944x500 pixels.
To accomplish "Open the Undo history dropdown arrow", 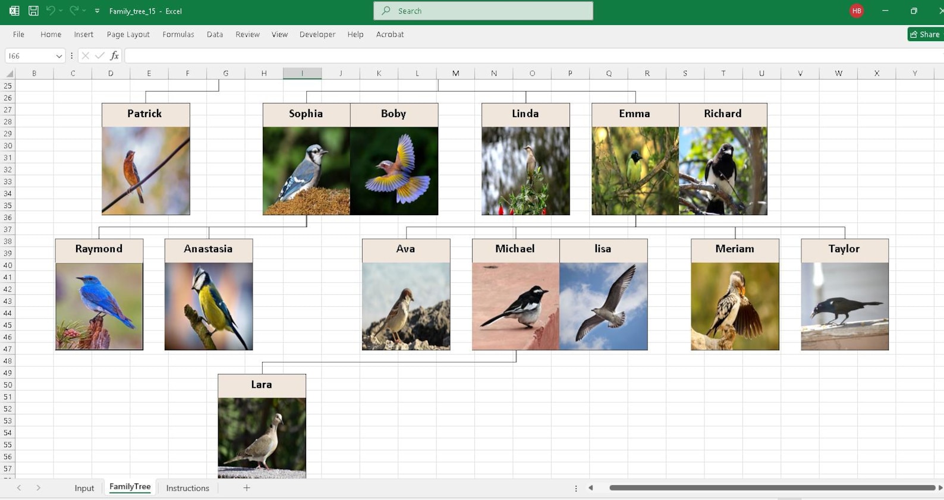I will pyautogui.click(x=61, y=11).
